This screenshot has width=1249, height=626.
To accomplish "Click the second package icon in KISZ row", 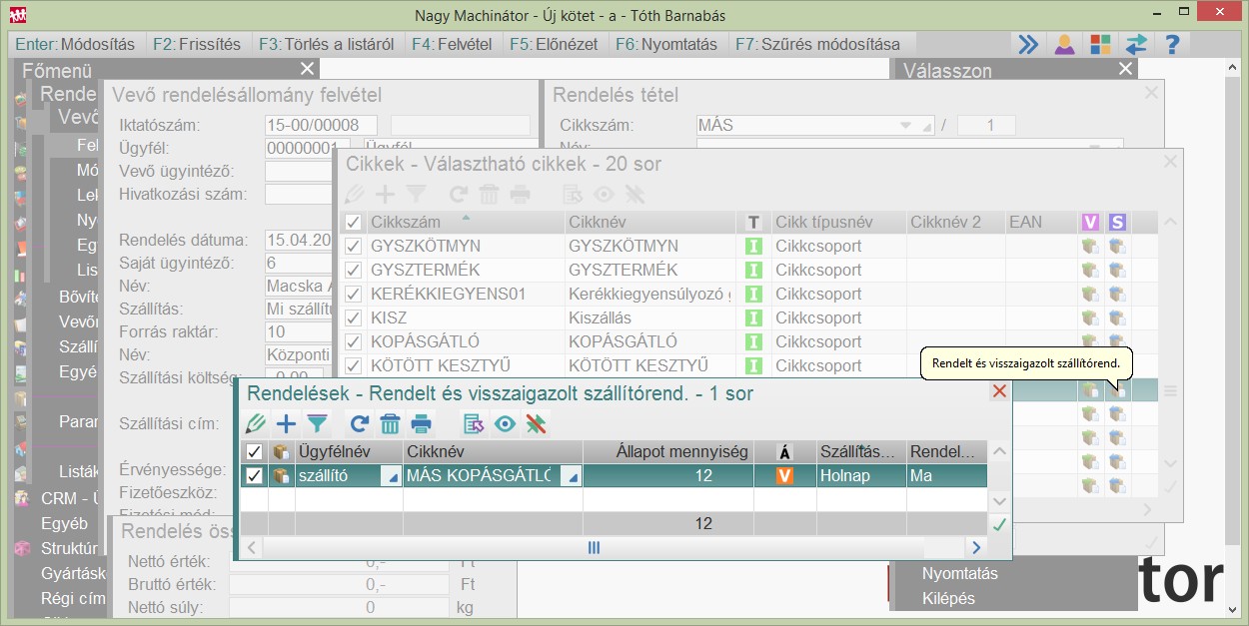I will 1117,317.
